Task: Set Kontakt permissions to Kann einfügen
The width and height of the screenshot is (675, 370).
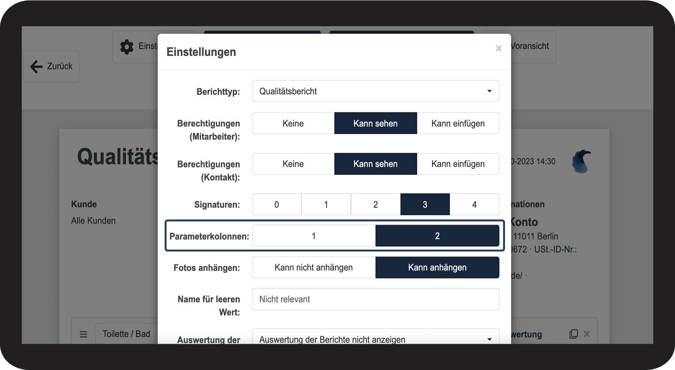Action: click(x=458, y=164)
